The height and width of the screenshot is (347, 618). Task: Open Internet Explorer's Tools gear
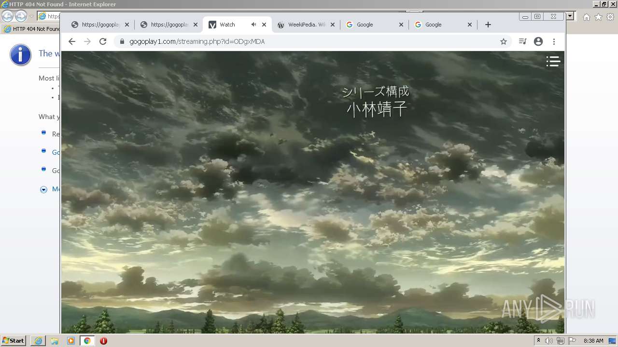[610, 17]
